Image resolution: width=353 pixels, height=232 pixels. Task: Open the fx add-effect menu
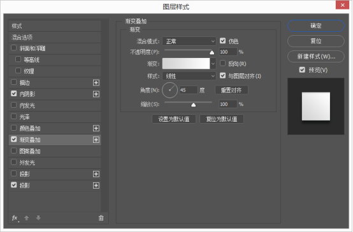(x=15, y=218)
